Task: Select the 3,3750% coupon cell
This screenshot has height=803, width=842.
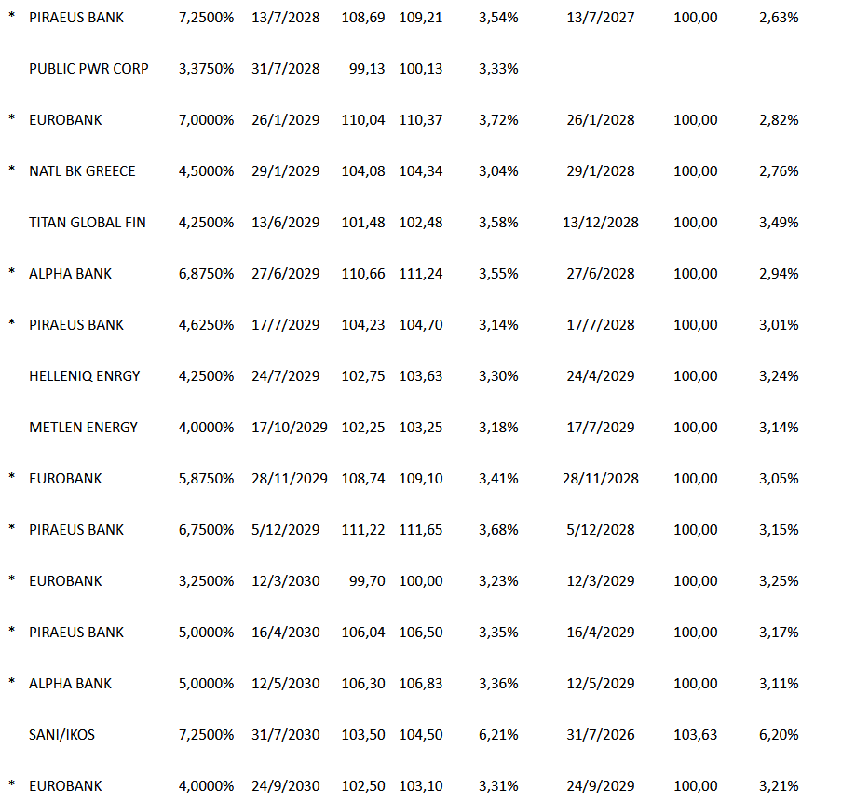Action: click(x=206, y=69)
